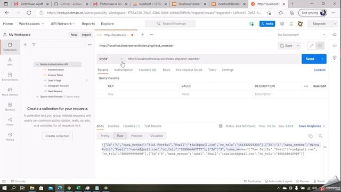Click the edit pencil icon next to Save
Viewport: 341px width, 192px height.
(311, 46)
